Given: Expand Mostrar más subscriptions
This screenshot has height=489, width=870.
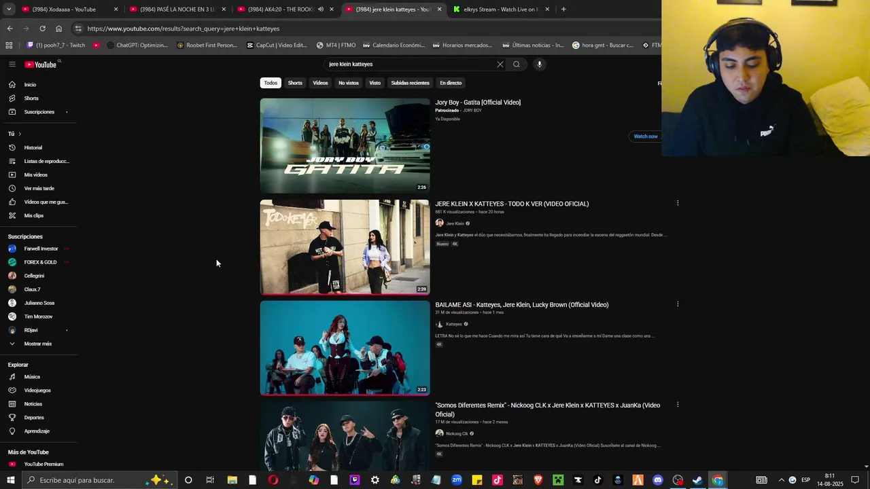Looking at the screenshot, I should coord(39,344).
